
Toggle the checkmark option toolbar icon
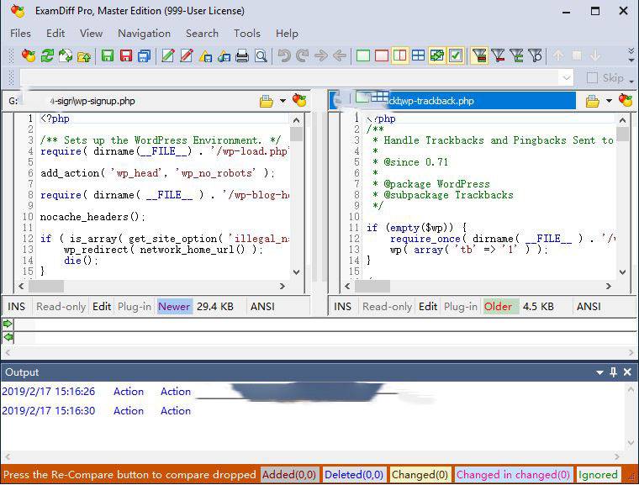(x=456, y=55)
